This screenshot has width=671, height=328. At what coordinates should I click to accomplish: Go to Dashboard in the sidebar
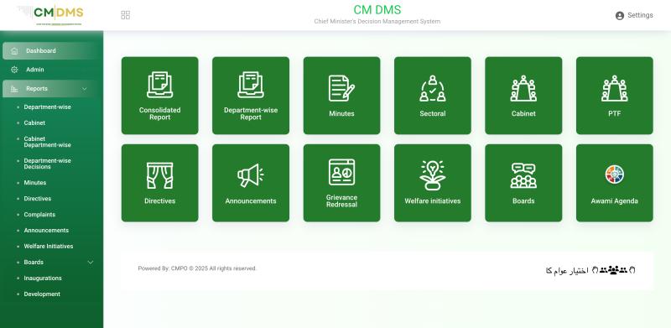[51, 50]
